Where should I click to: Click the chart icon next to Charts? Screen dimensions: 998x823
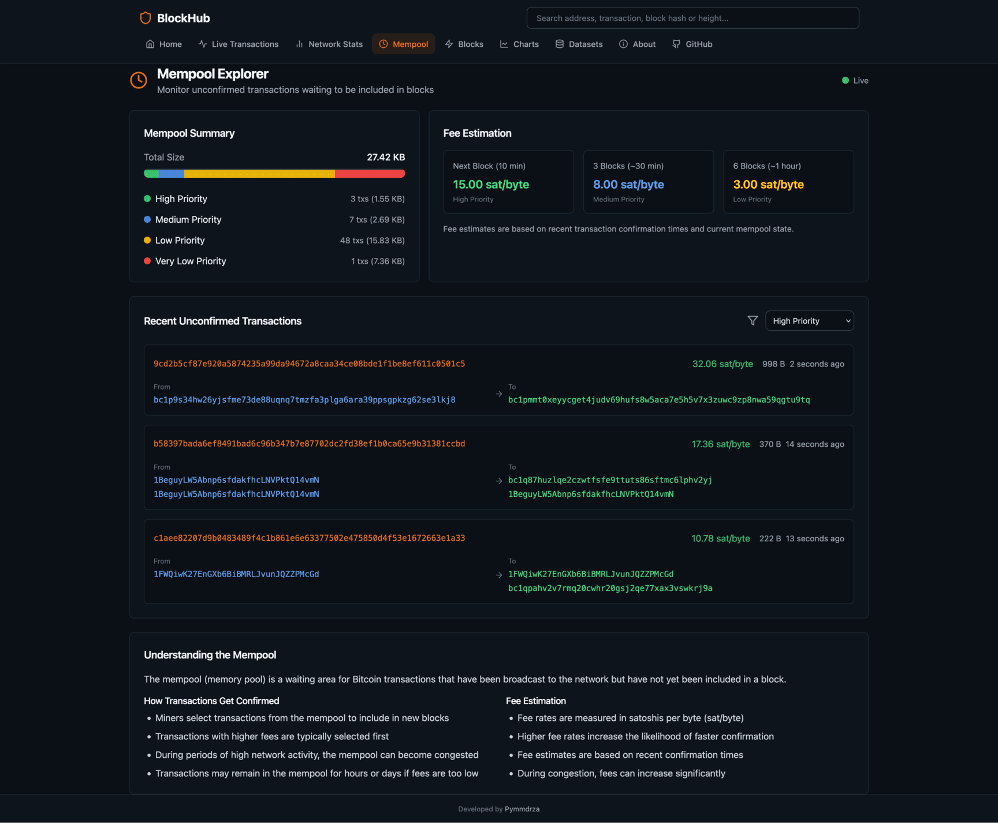point(504,44)
